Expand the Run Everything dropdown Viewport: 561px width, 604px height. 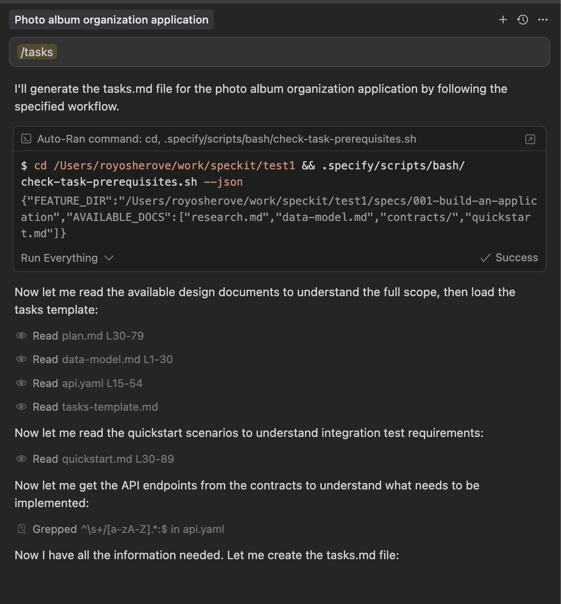(67, 258)
